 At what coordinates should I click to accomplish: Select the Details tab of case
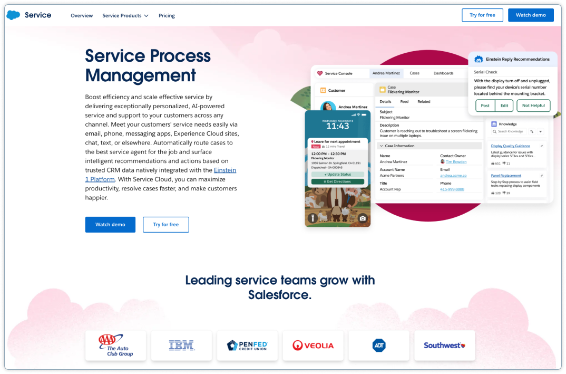coord(385,101)
